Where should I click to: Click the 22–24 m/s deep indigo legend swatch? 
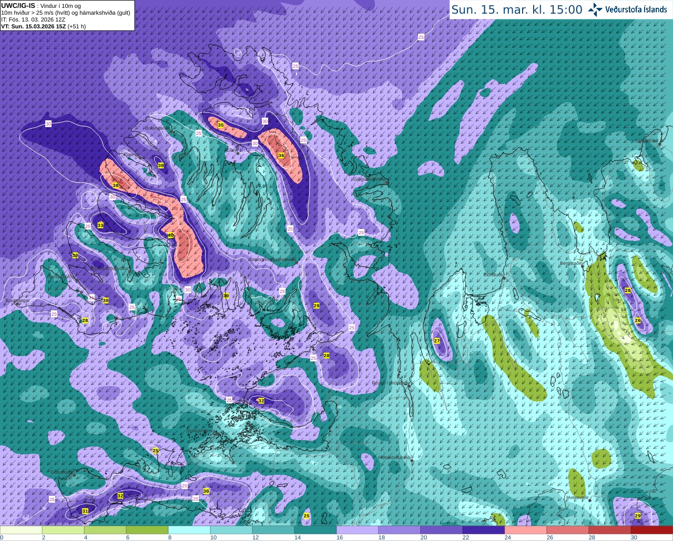(484, 530)
